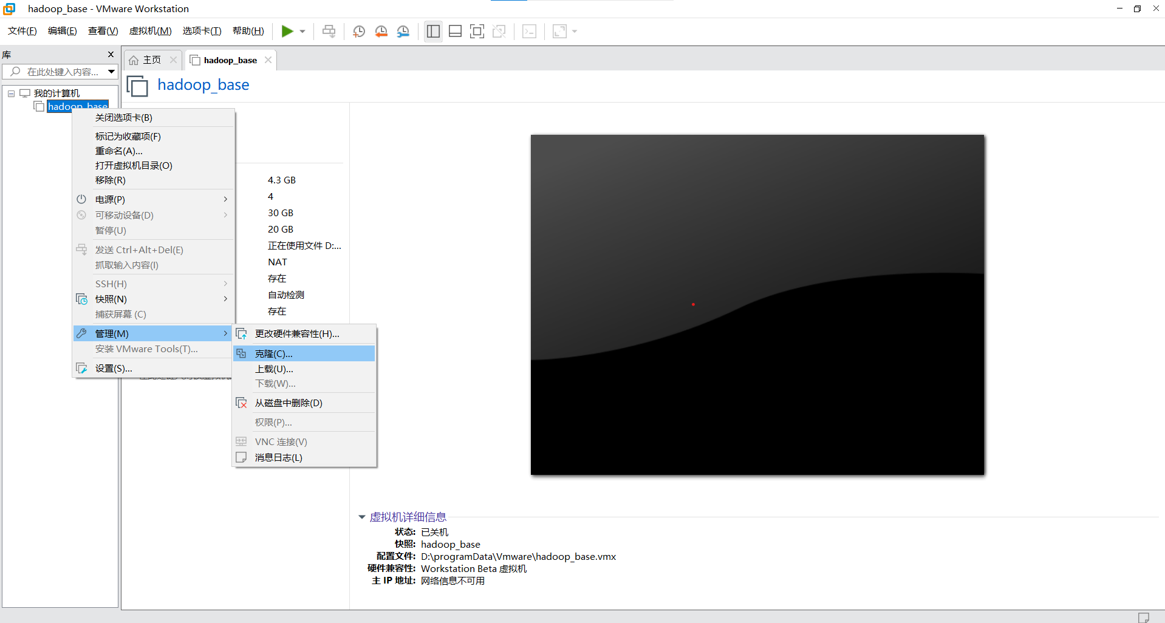
Task: Choose 标记为收藏项(F) from the context menu
Action: click(154, 137)
